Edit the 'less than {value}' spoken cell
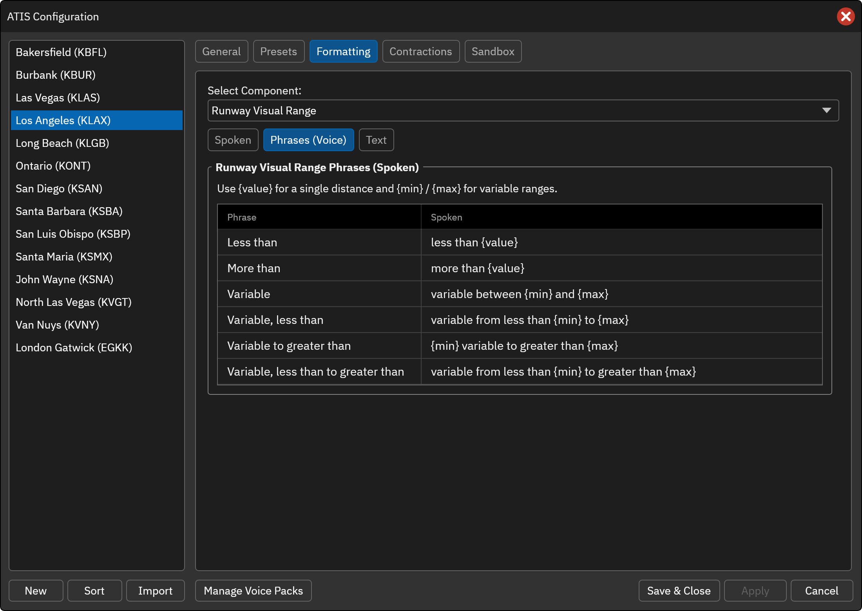Viewport: 862px width, 611px height. click(x=621, y=242)
